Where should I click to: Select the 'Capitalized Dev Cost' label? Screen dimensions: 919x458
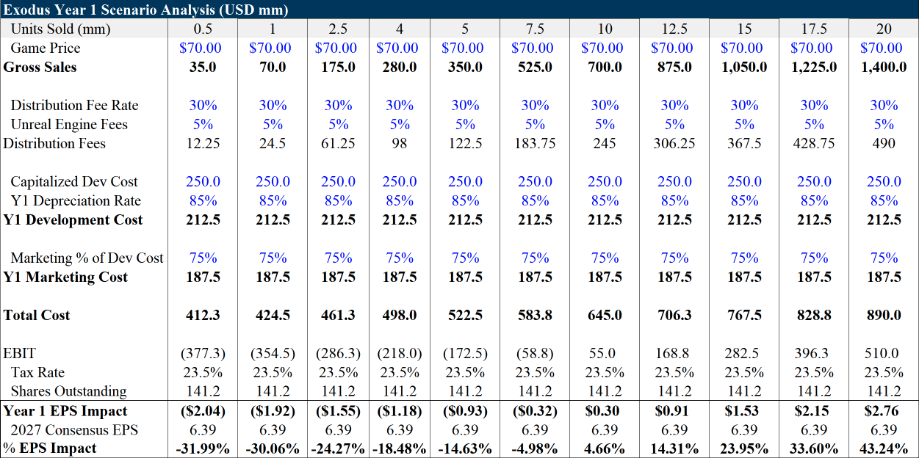(x=74, y=181)
